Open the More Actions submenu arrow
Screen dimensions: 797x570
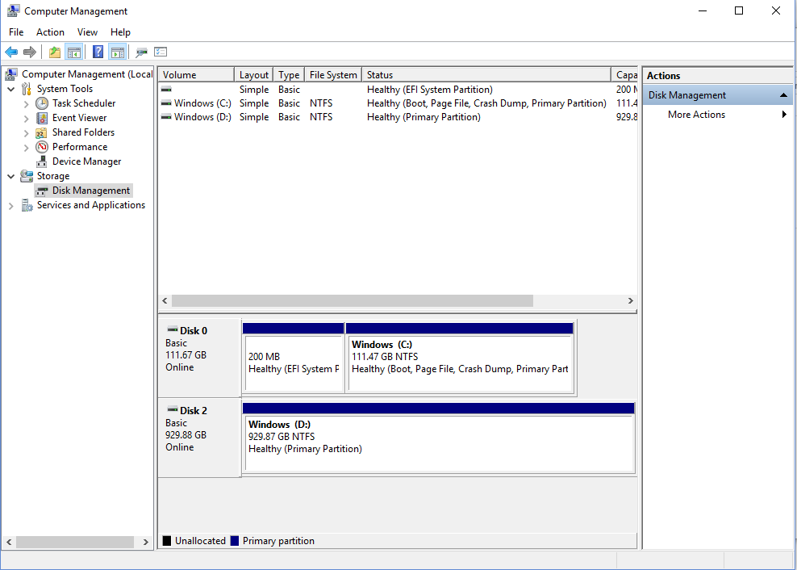783,114
